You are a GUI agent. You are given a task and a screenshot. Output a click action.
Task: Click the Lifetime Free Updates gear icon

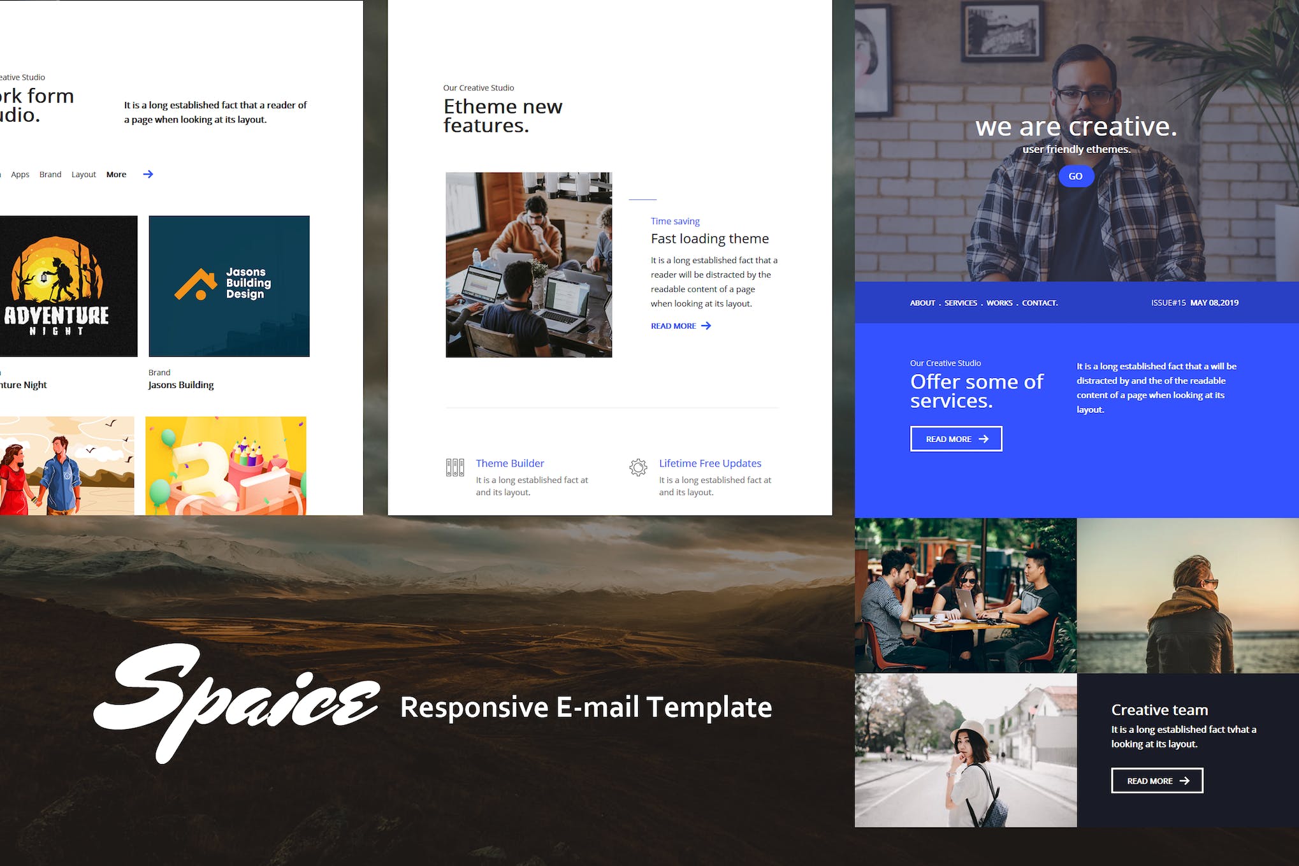coord(638,468)
